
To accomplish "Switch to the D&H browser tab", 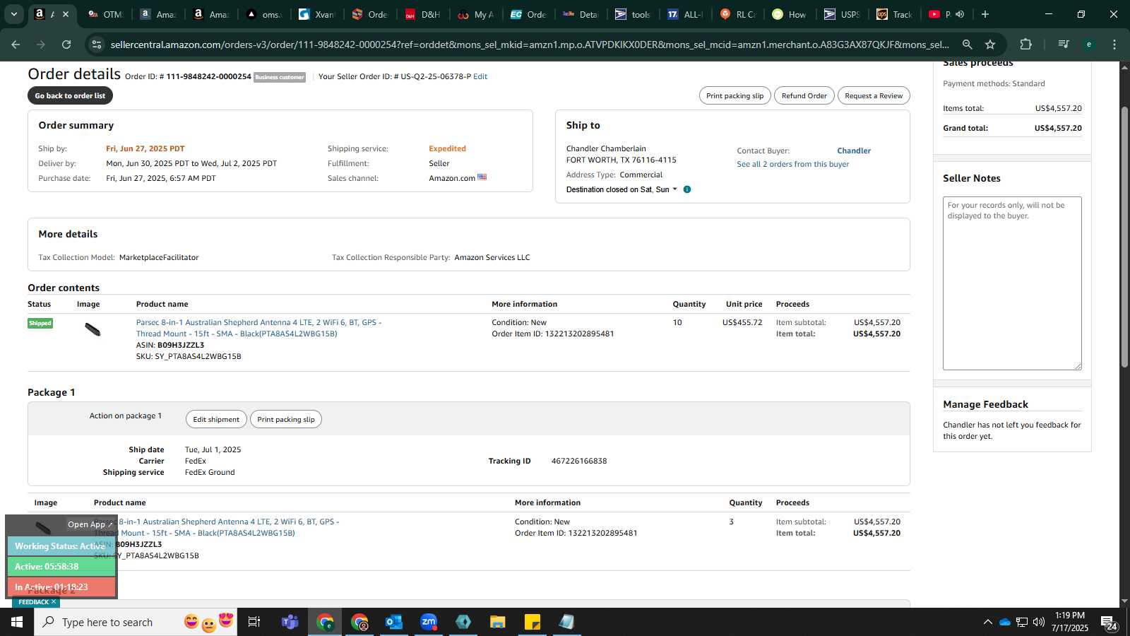I will click(423, 14).
